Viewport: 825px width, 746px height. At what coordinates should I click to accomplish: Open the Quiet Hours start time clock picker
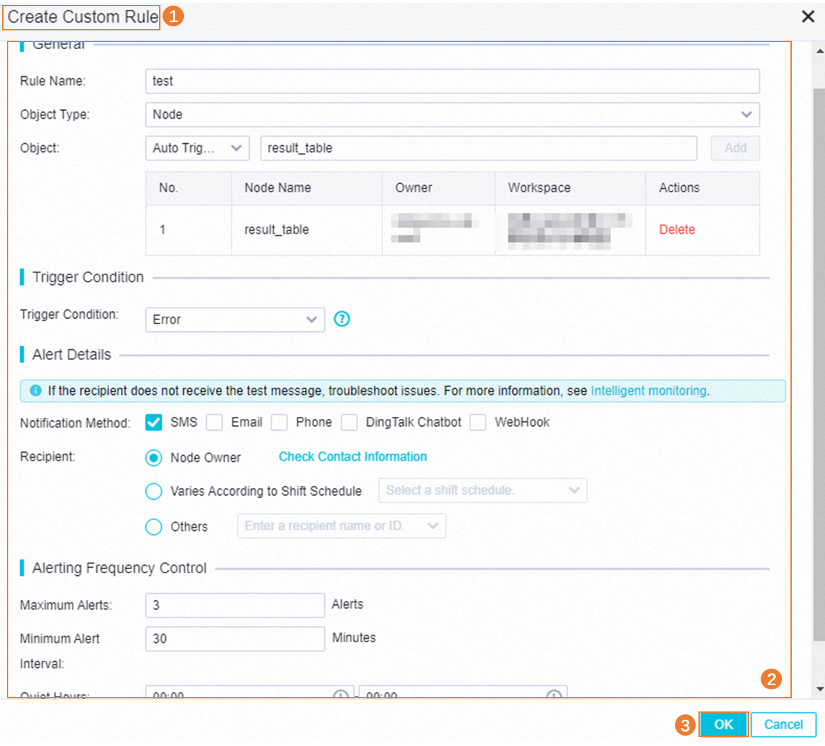(x=342, y=696)
